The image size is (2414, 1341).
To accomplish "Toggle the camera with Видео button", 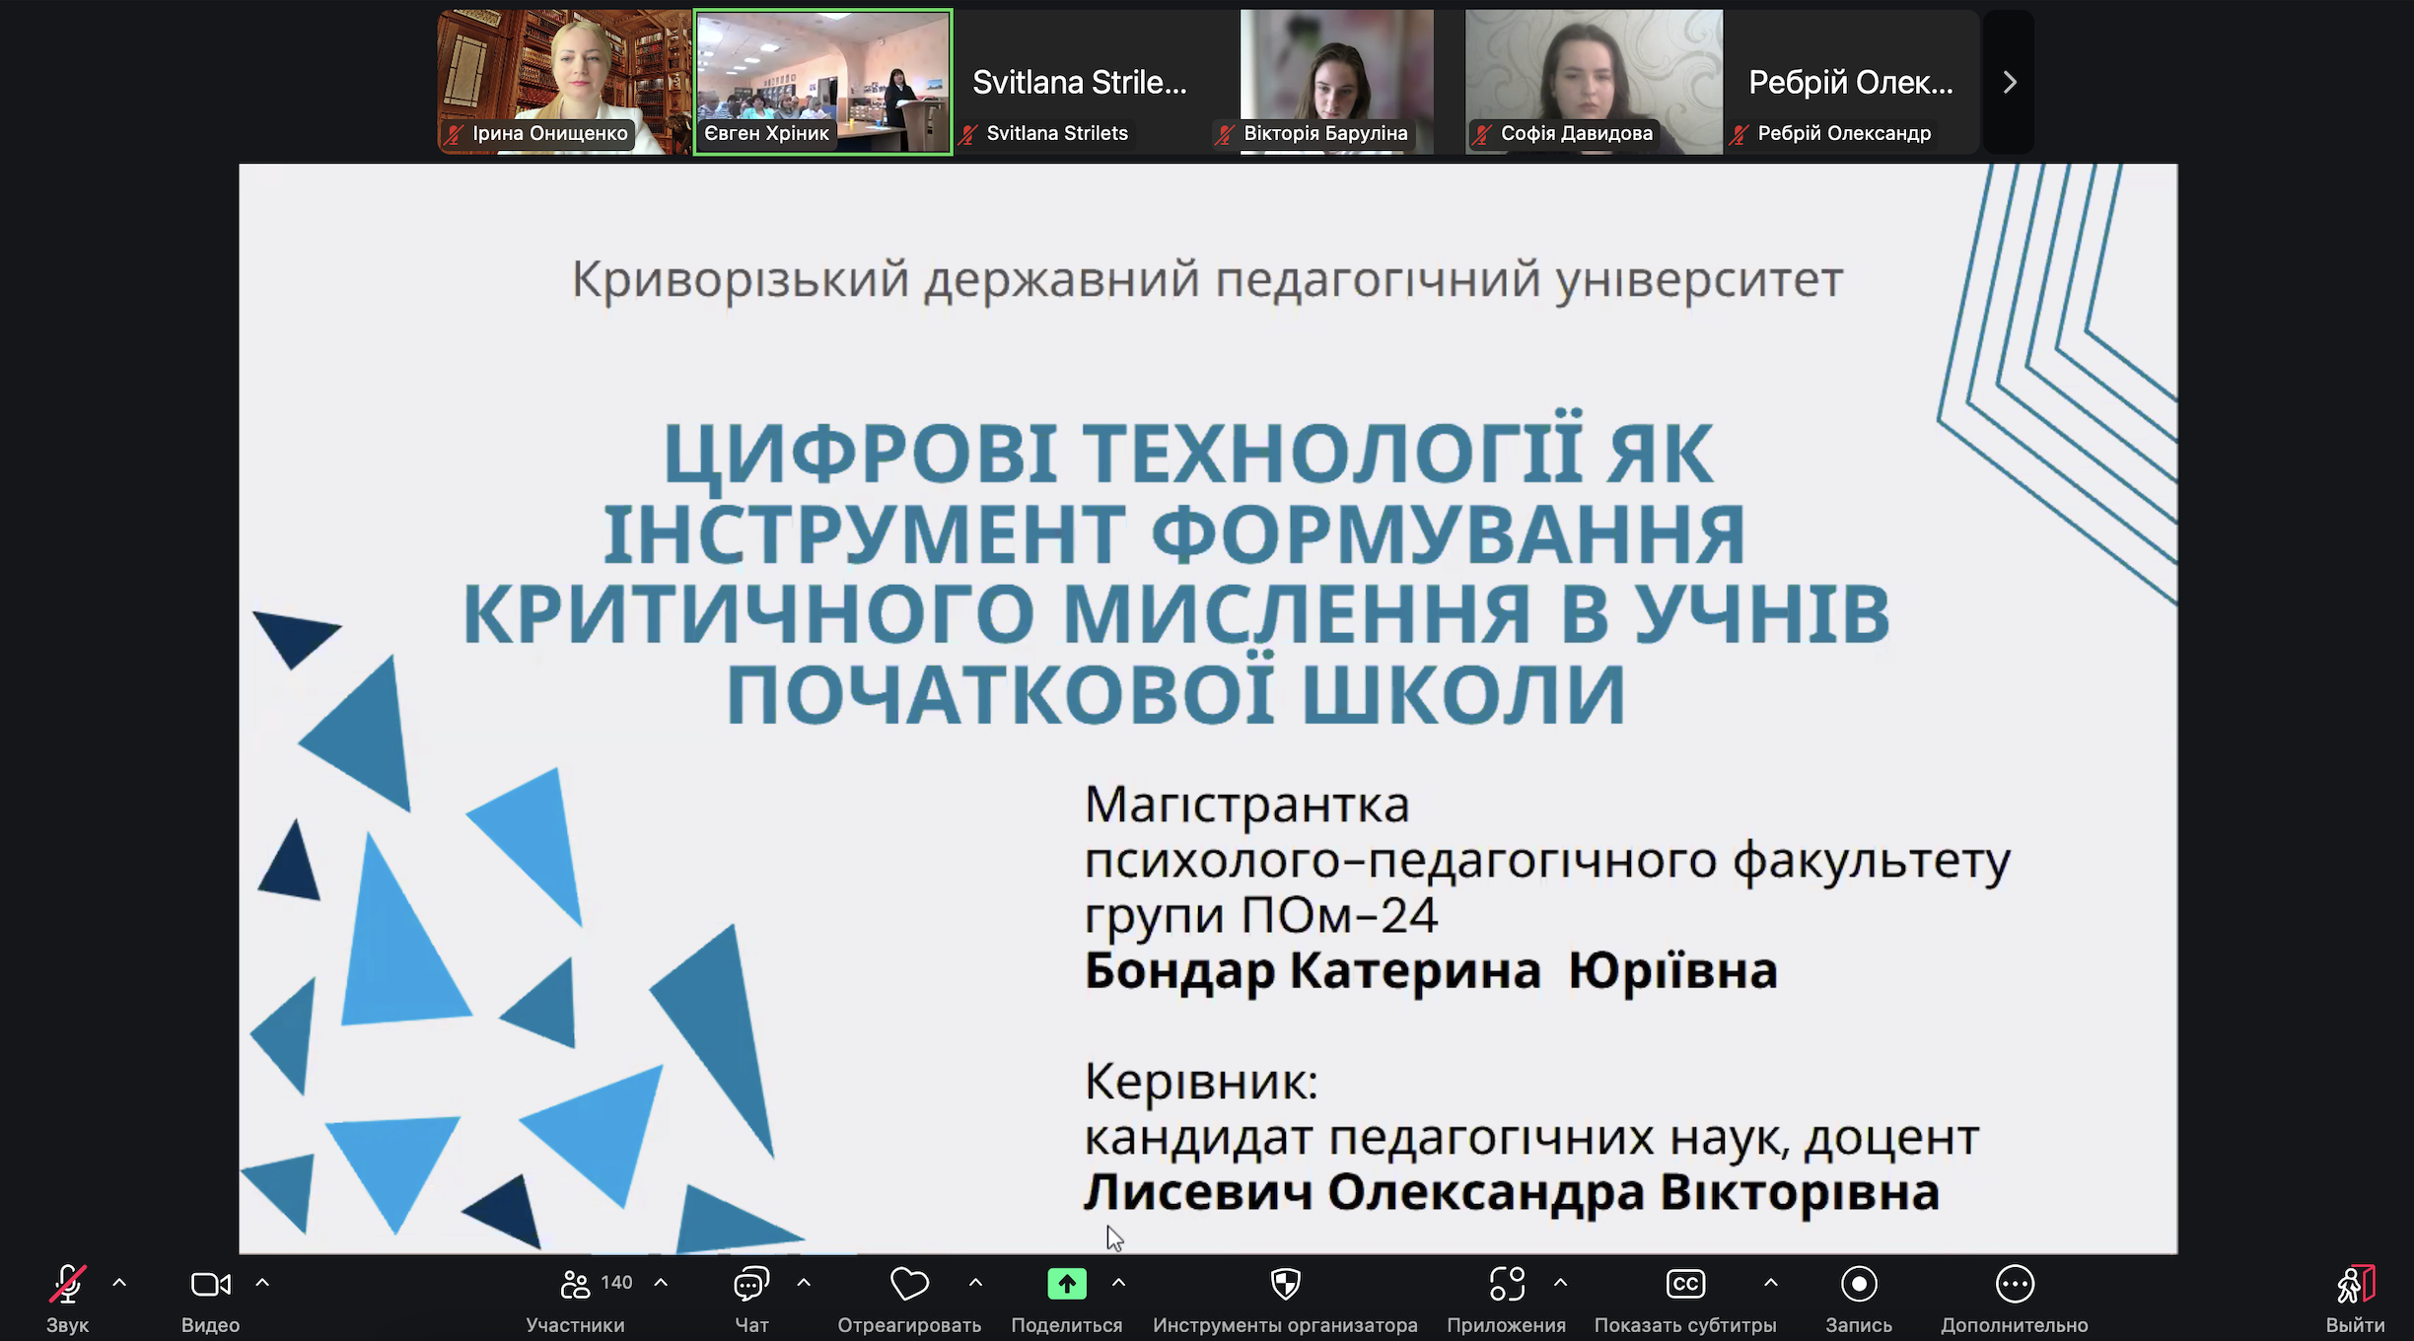I will click(210, 1284).
